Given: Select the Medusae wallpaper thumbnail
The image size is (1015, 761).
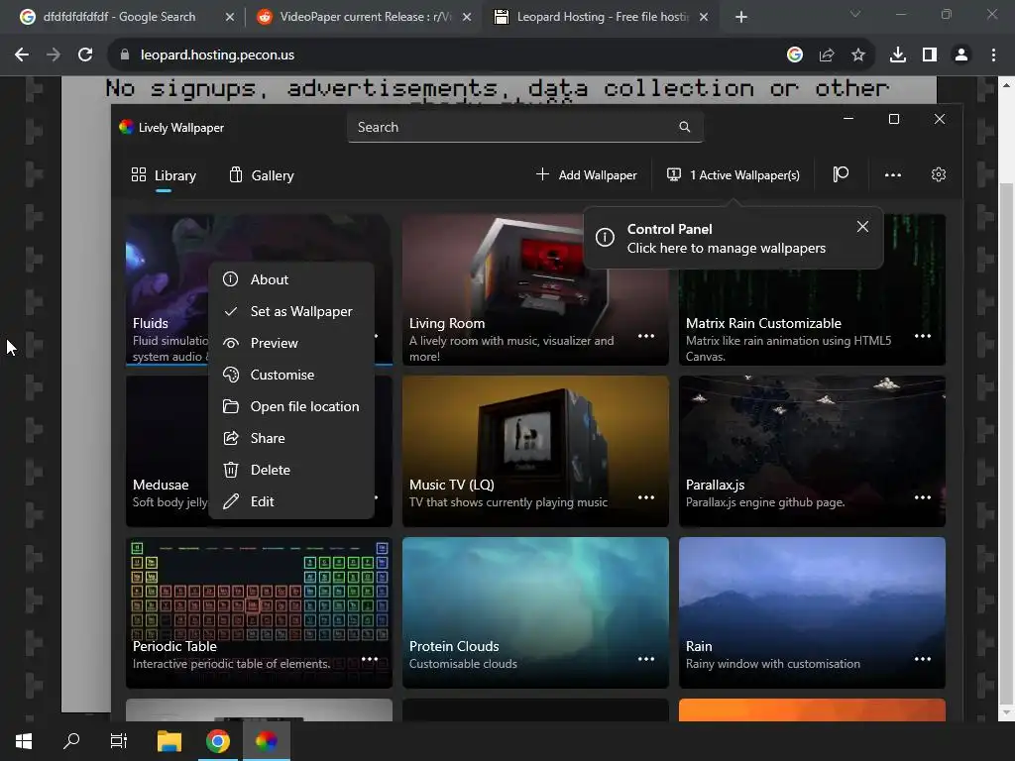Looking at the screenshot, I should point(167,451).
